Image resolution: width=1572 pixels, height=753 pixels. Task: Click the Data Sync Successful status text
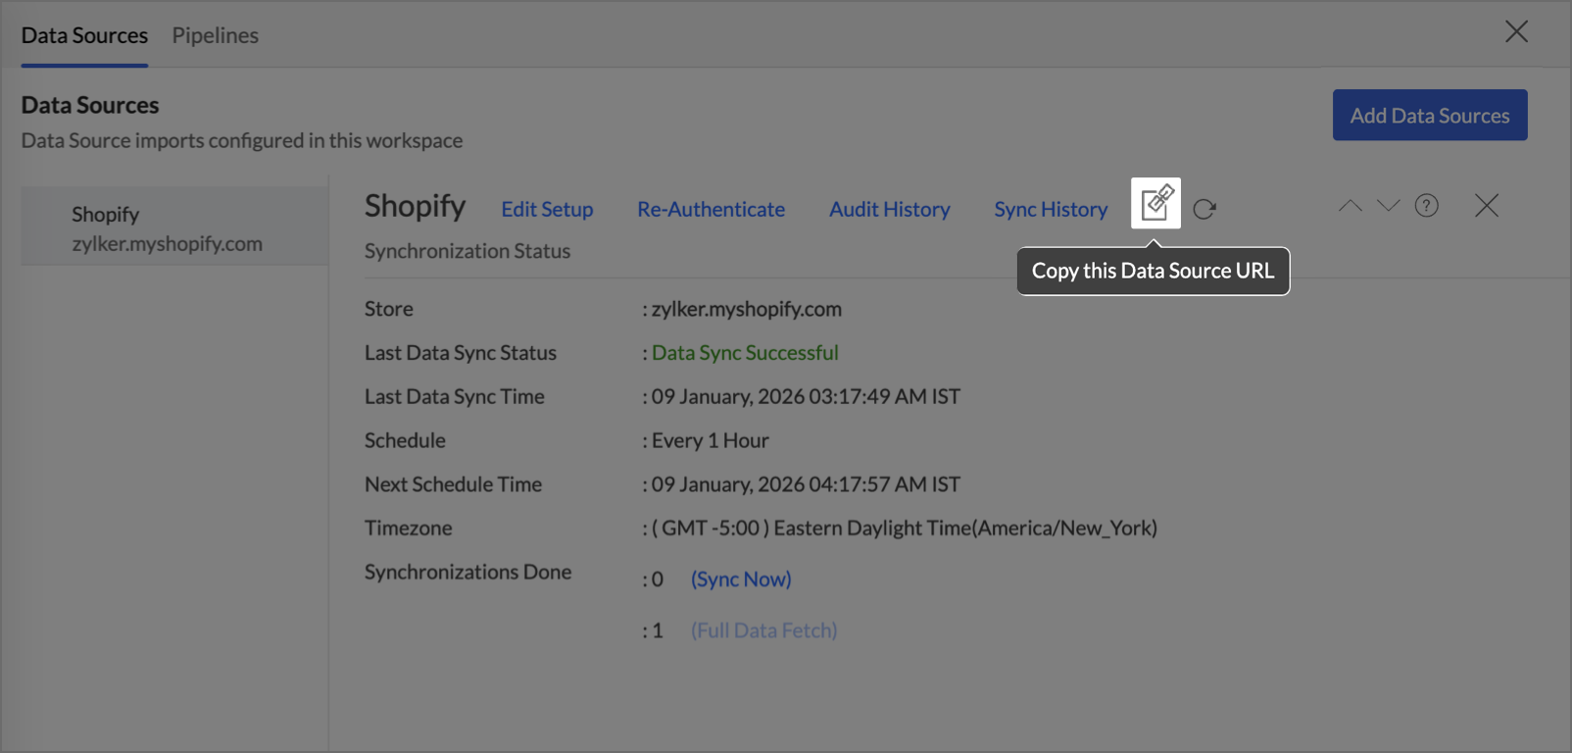click(x=745, y=353)
